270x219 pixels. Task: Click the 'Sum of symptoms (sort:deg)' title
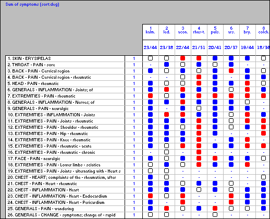[32, 4]
